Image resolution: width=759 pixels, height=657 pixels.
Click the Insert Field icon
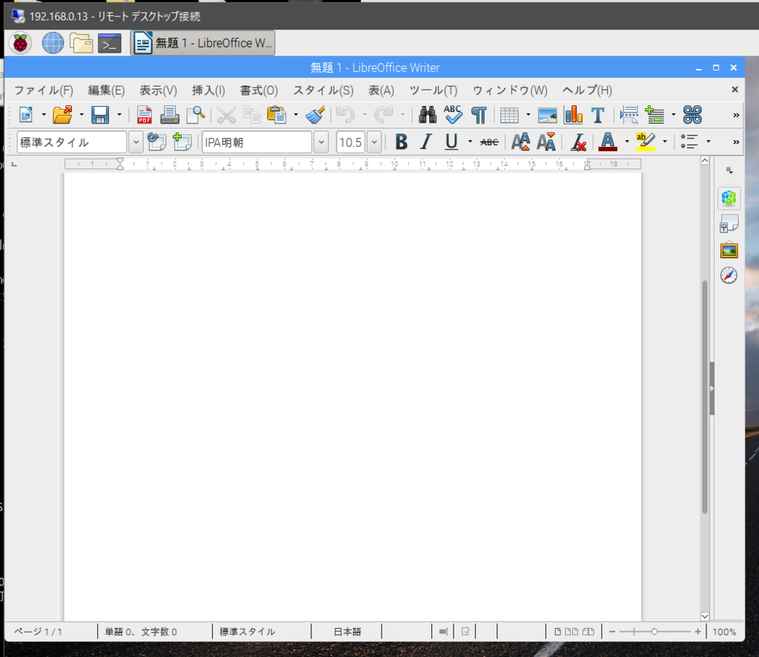coord(654,115)
